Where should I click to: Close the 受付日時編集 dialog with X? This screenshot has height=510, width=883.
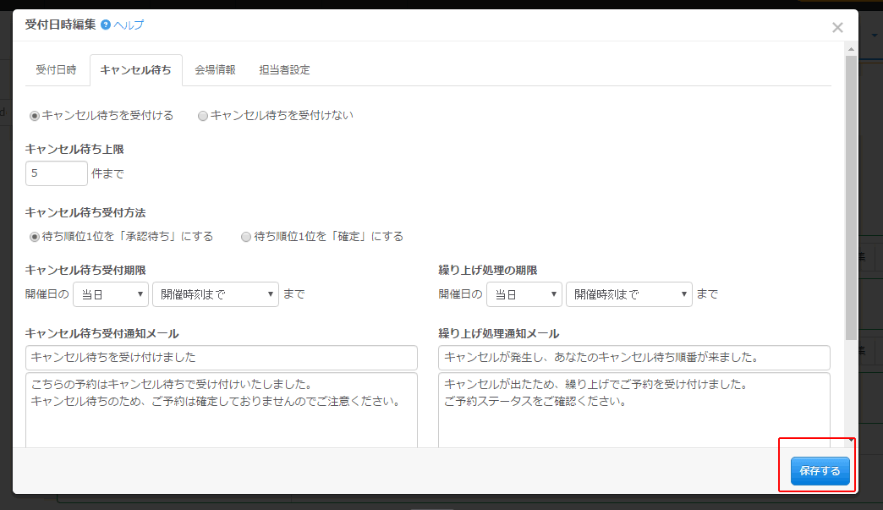pos(837,28)
